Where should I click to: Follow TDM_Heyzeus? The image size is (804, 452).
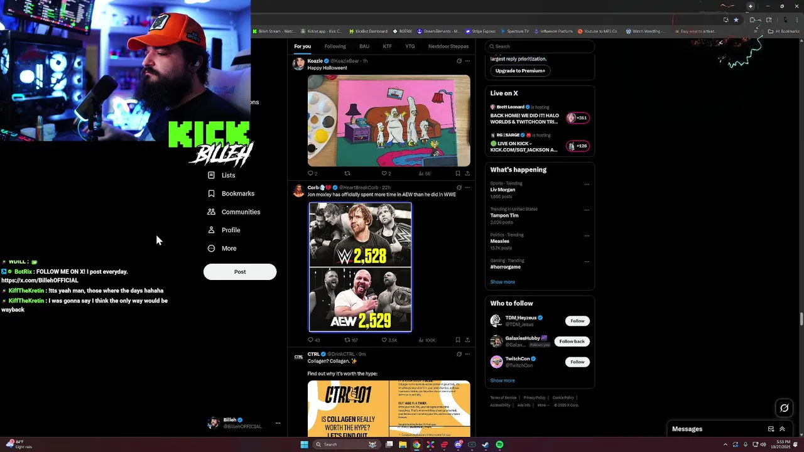[577, 321]
